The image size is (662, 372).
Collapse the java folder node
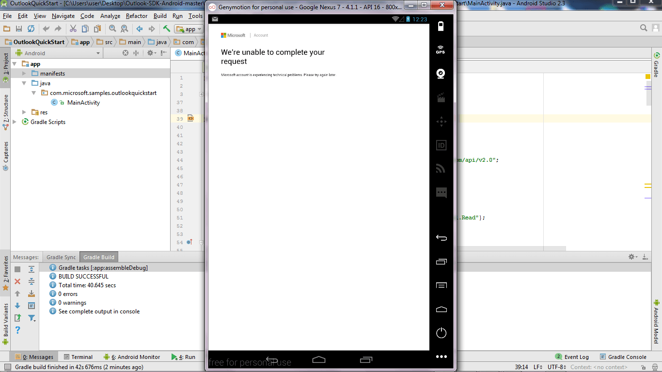tap(24, 83)
